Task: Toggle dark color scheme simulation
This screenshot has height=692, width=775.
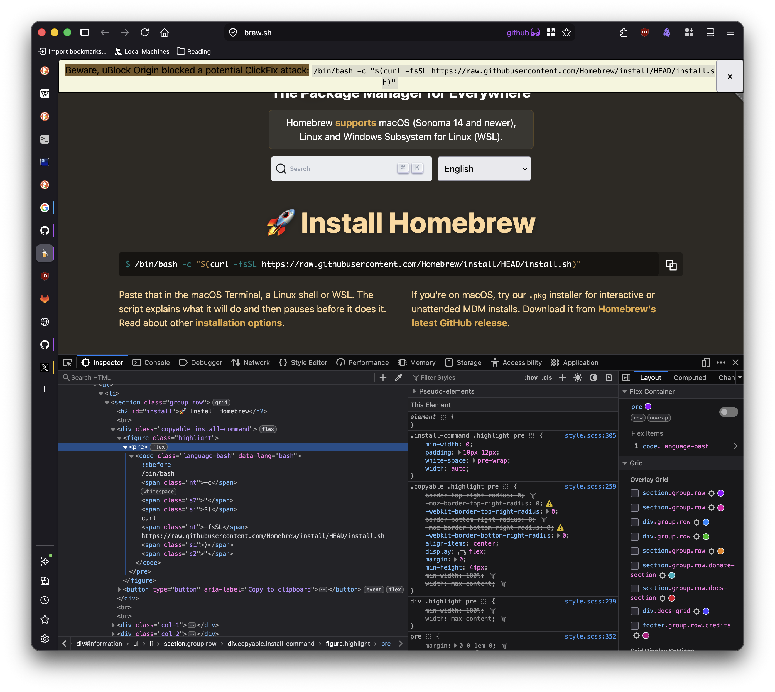Action: [593, 377]
